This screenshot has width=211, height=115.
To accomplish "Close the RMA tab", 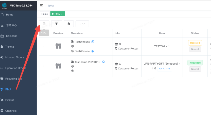I will tap(62, 14).
